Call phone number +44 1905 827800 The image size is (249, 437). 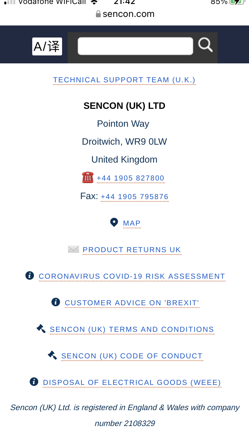pos(130,178)
